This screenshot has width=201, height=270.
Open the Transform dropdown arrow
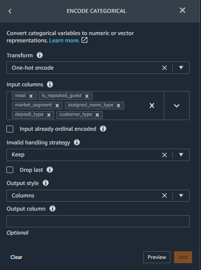(x=181, y=67)
